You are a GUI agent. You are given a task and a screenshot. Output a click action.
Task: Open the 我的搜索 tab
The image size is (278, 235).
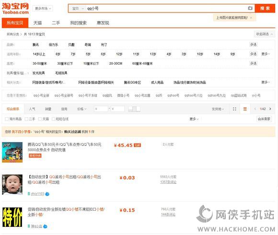[78, 23]
